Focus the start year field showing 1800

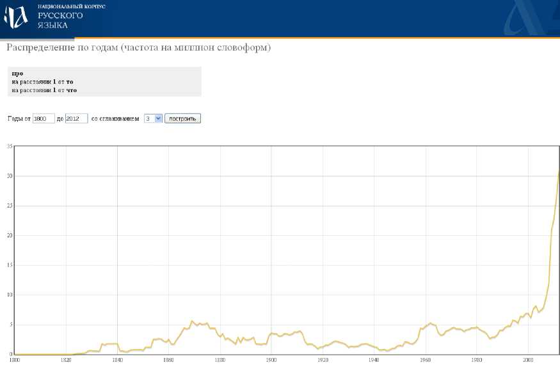44,119
